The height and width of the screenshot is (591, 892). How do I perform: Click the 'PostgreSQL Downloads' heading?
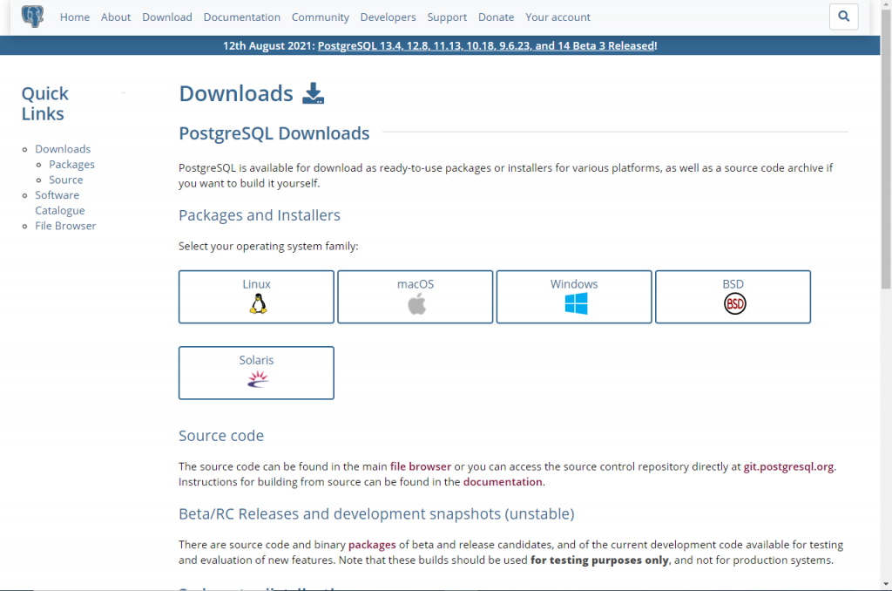point(274,132)
